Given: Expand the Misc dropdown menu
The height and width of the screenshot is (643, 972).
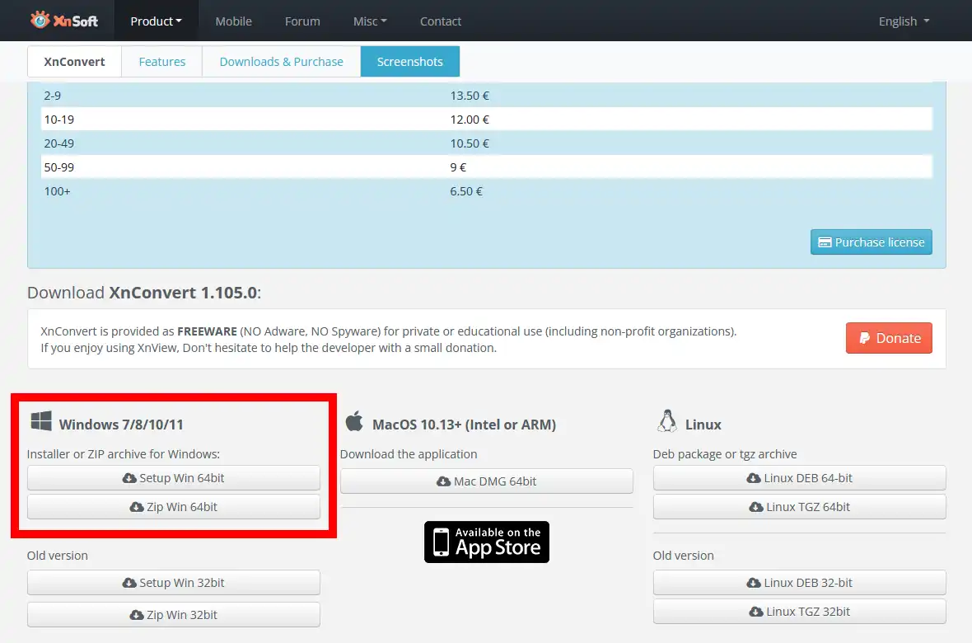Looking at the screenshot, I should [x=370, y=21].
